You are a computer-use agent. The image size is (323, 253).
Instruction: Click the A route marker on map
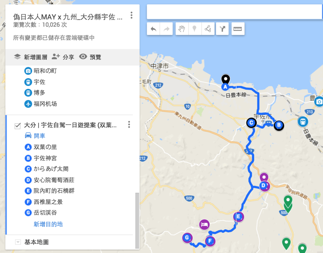click(x=225, y=87)
